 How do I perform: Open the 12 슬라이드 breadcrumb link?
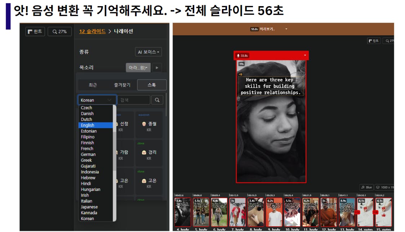coord(92,31)
